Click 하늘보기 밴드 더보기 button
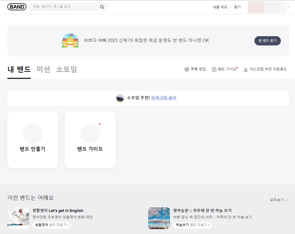Viewport: 295px width, 234px height. pyautogui.click(x=193, y=225)
